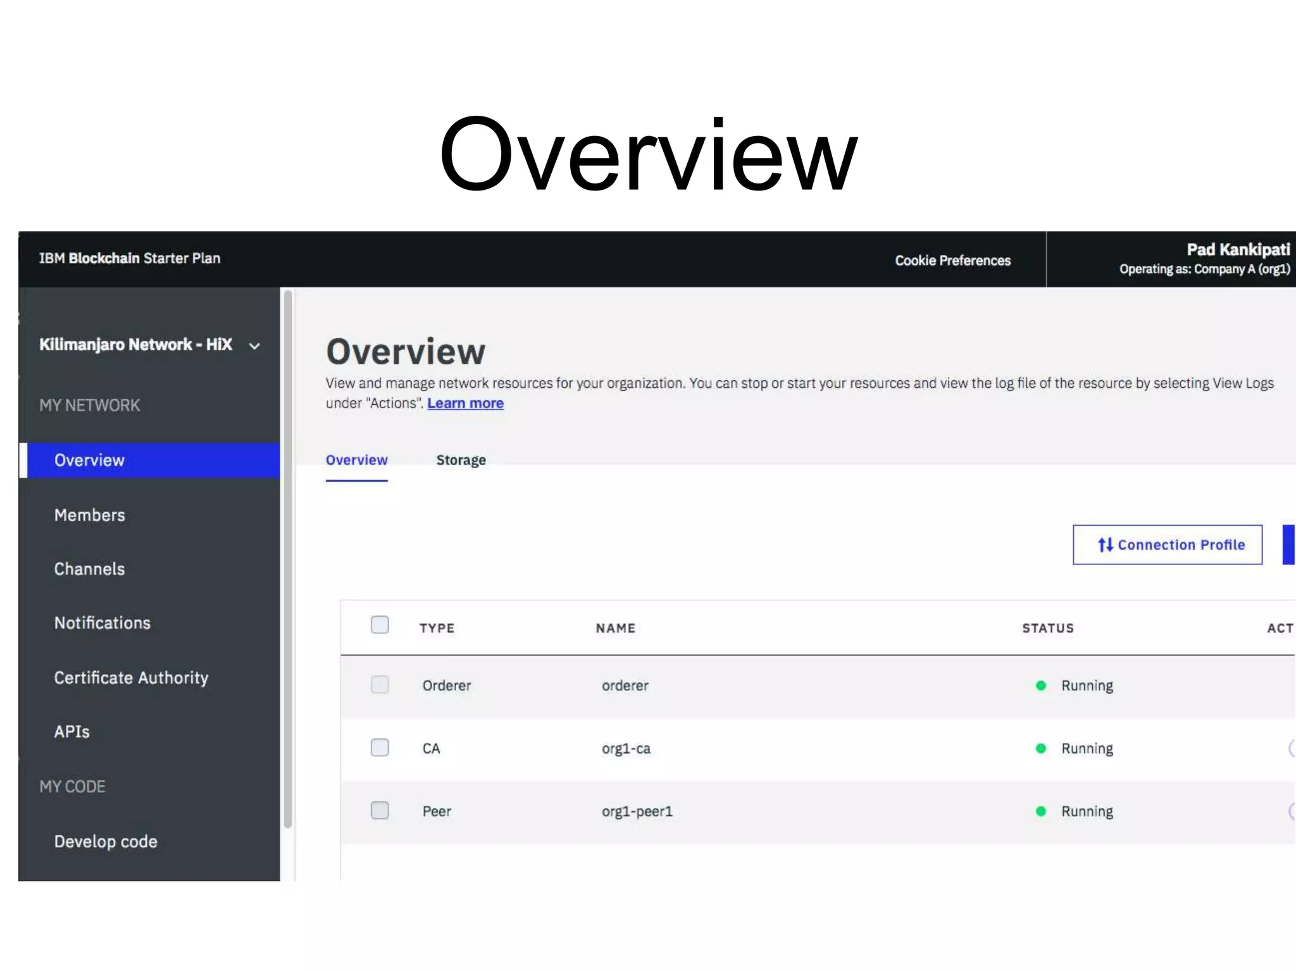Check the Orderer row checkbox
The height and width of the screenshot is (972, 1296).
pyautogui.click(x=380, y=685)
